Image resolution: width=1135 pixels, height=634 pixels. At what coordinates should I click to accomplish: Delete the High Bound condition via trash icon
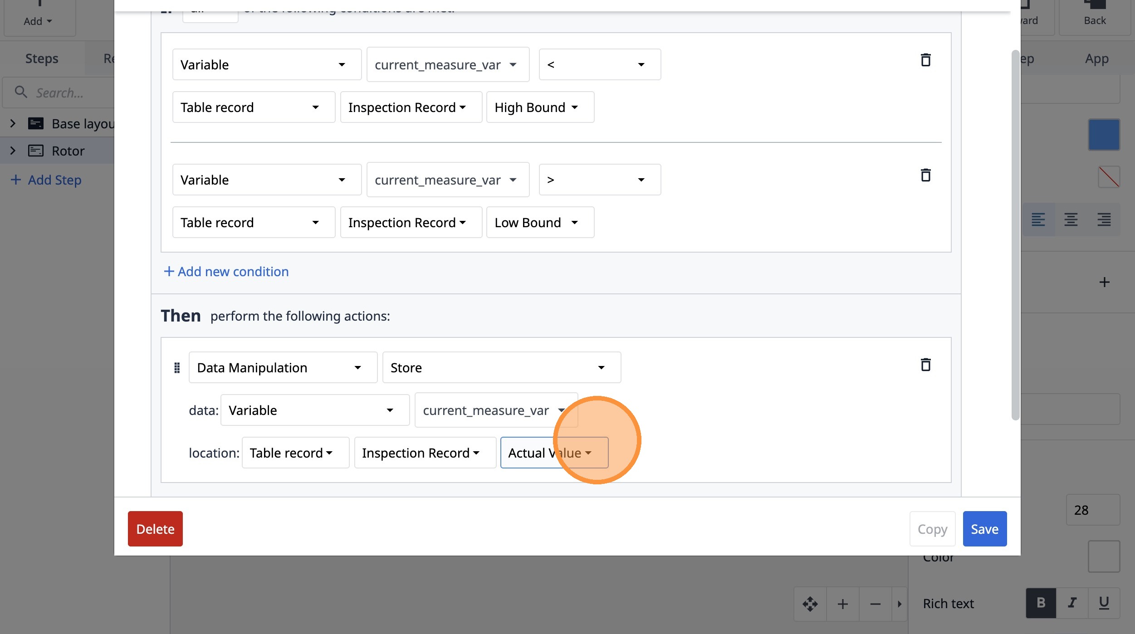click(x=925, y=60)
